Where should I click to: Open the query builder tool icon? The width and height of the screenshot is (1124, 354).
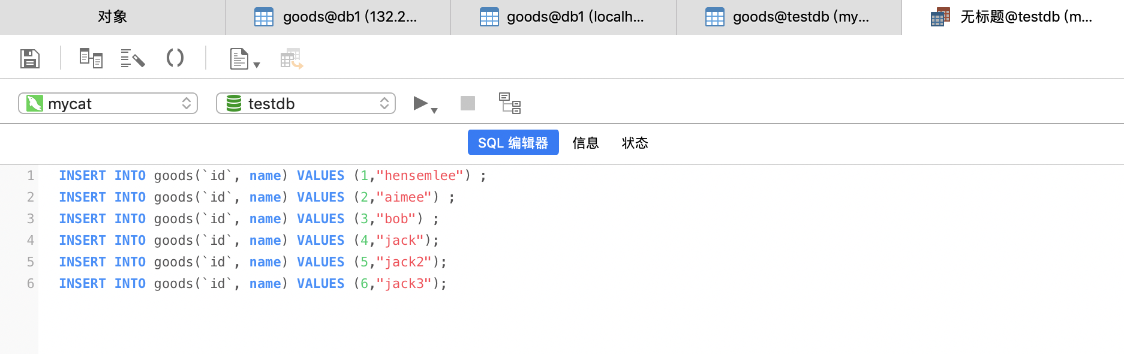coord(91,58)
